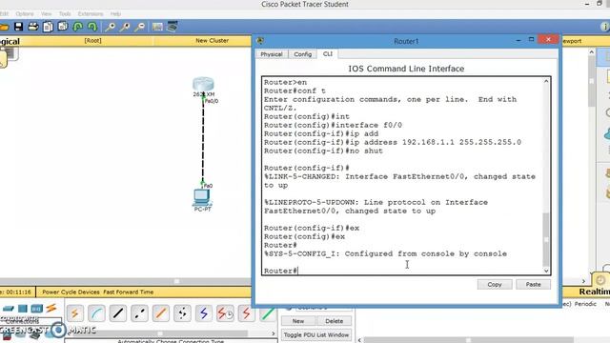Click Power Cycle Devices
This screenshot has width=610, height=343.
point(71,292)
